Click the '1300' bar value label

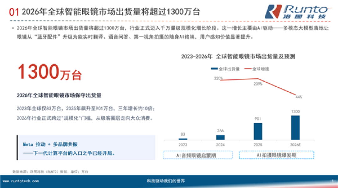295,112
